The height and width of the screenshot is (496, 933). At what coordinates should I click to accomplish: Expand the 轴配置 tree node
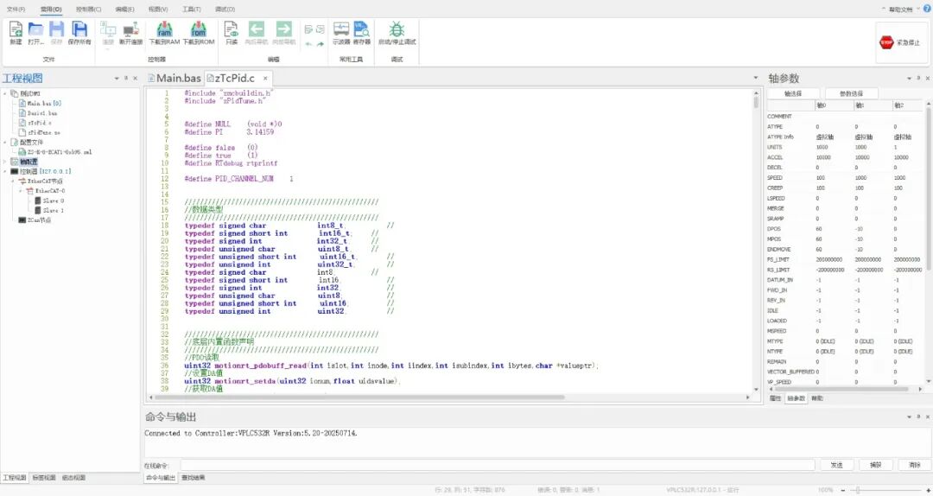point(5,162)
